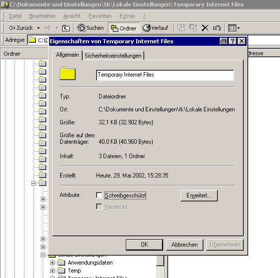Click the Abbrechen button
Screen dimensions: 280x278
point(185,245)
